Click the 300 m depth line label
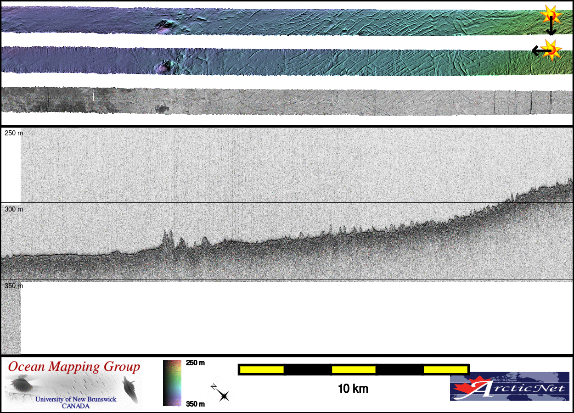 coord(13,209)
